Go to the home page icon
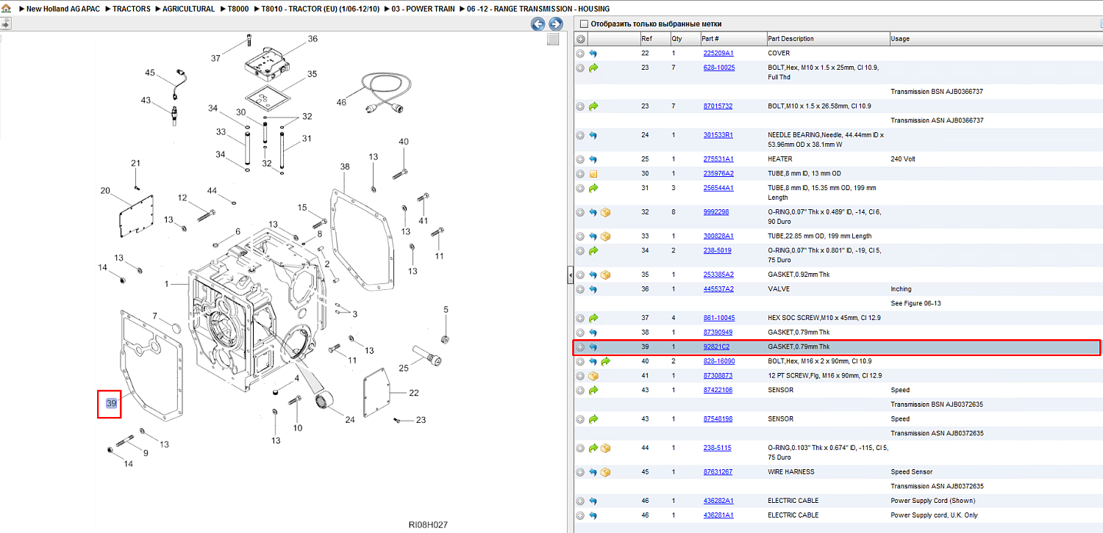 (x=6, y=9)
